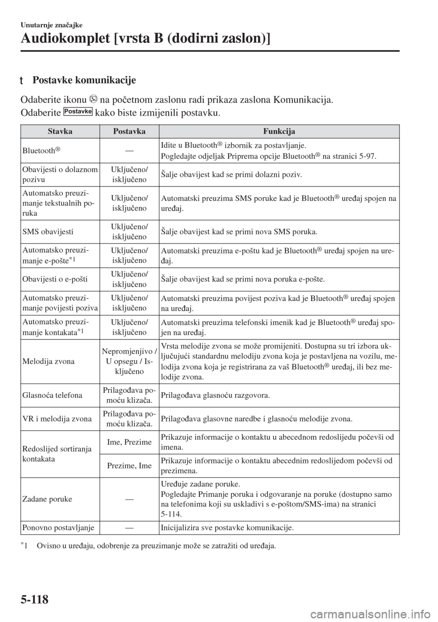Click description 'počevši od imena.'
The image size is (438, 622).
tap(278, 442)
